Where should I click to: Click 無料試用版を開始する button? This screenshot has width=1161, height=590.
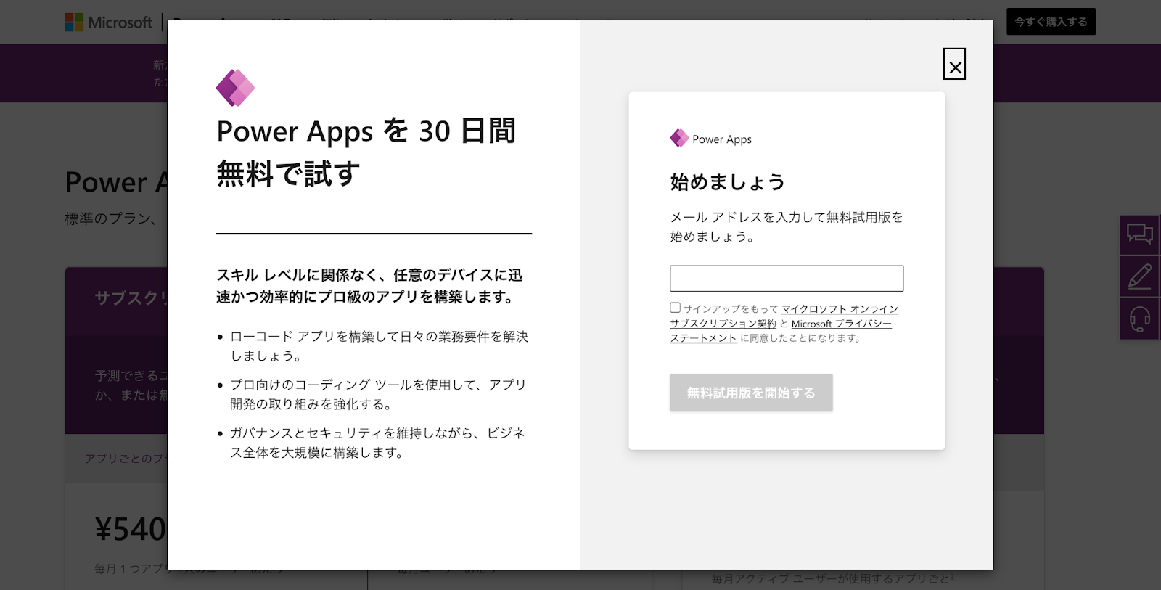tap(751, 393)
